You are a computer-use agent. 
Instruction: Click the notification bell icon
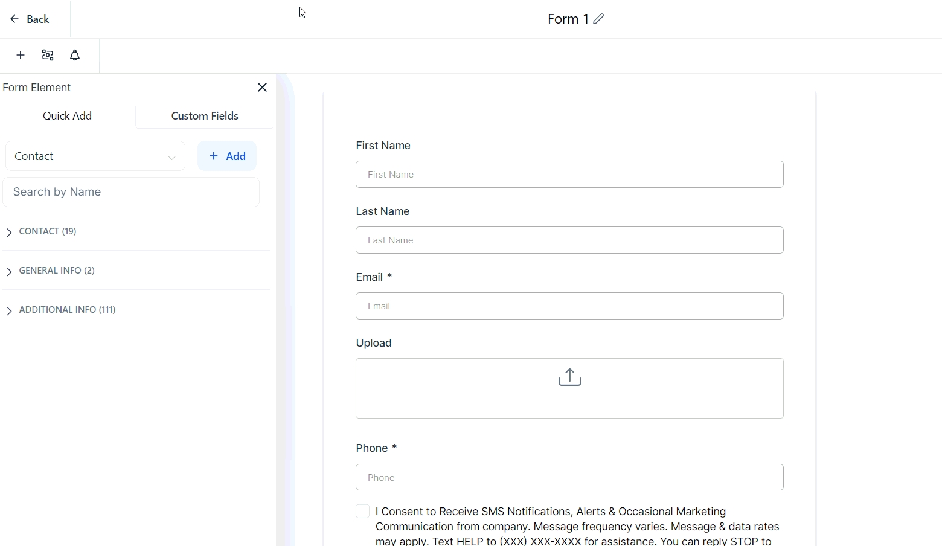click(75, 56)
